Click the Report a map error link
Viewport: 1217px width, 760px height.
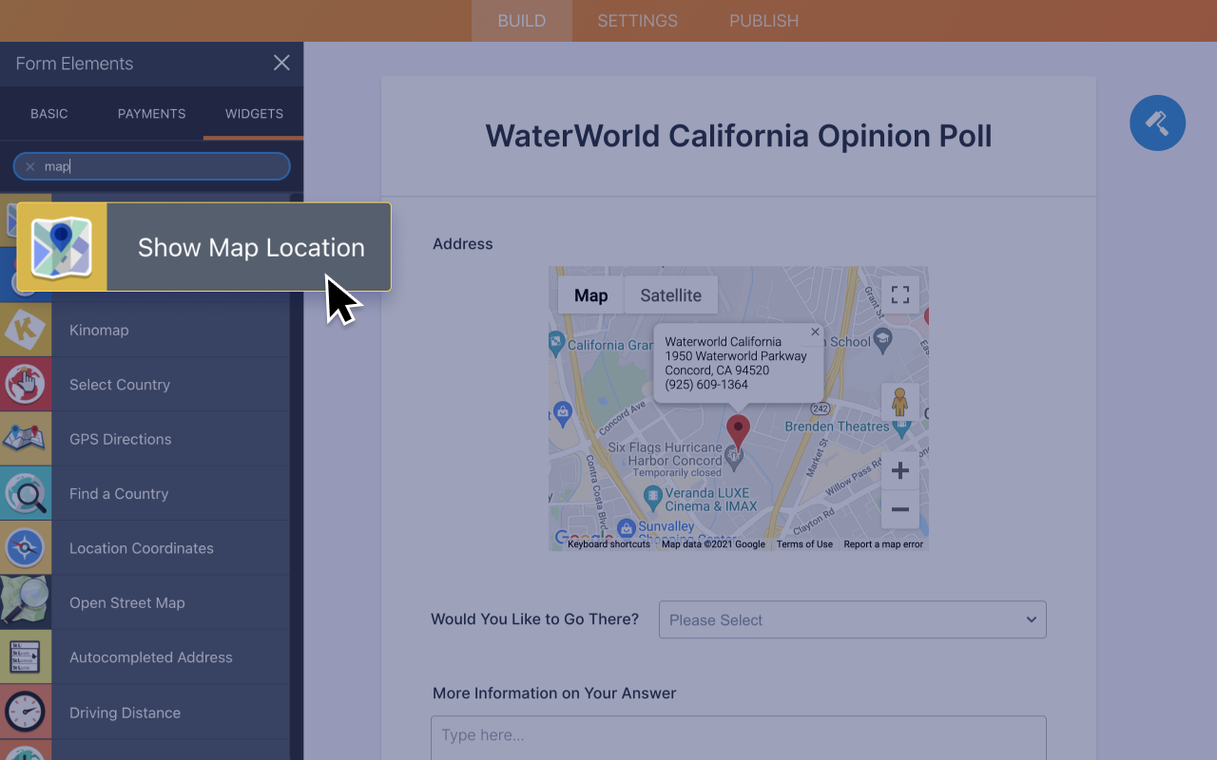point(883,543)
